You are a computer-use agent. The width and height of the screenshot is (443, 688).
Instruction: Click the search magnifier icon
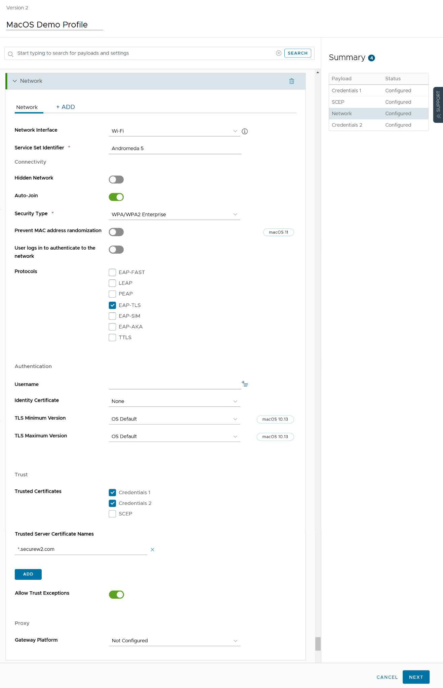pos(10,54)
